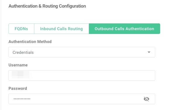Screen dimensions: 171x110
Task: Reveal the password using the slashed-eye icon
Action: 146,99
